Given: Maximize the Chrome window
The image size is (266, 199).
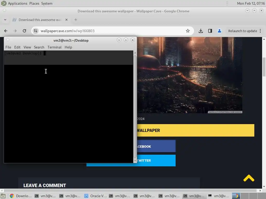Looking at the screenshot, I should point(254,10).
